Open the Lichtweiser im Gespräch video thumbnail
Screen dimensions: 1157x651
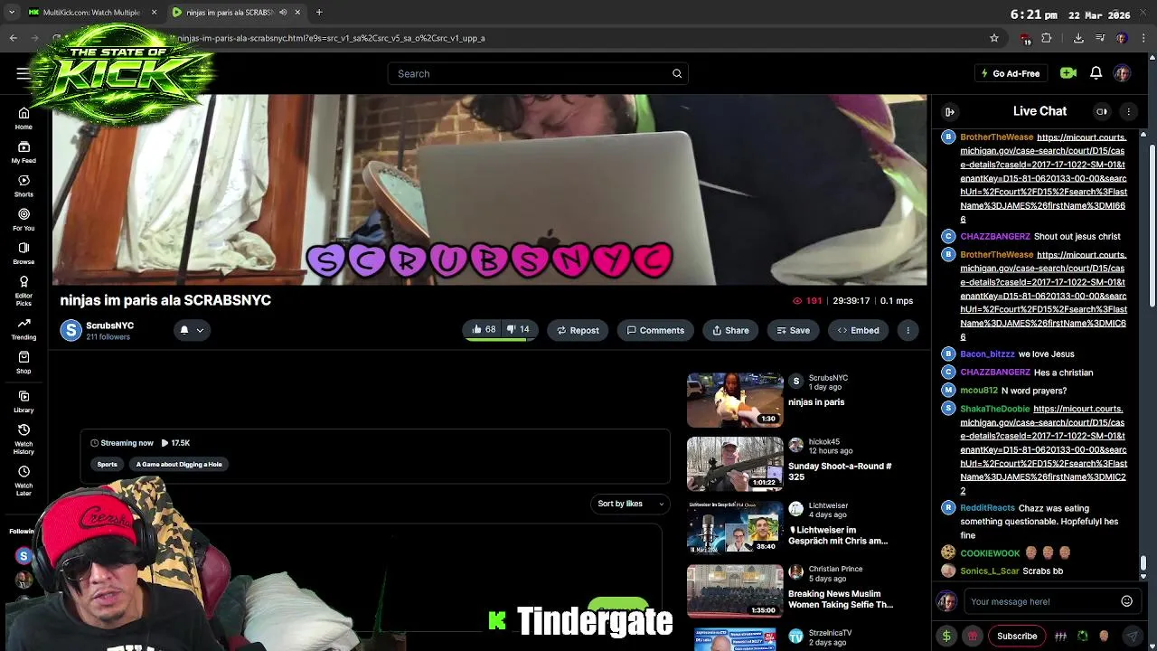735,527
